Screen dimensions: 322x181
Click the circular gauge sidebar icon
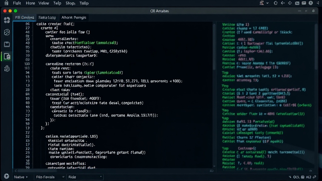point(7,32)
